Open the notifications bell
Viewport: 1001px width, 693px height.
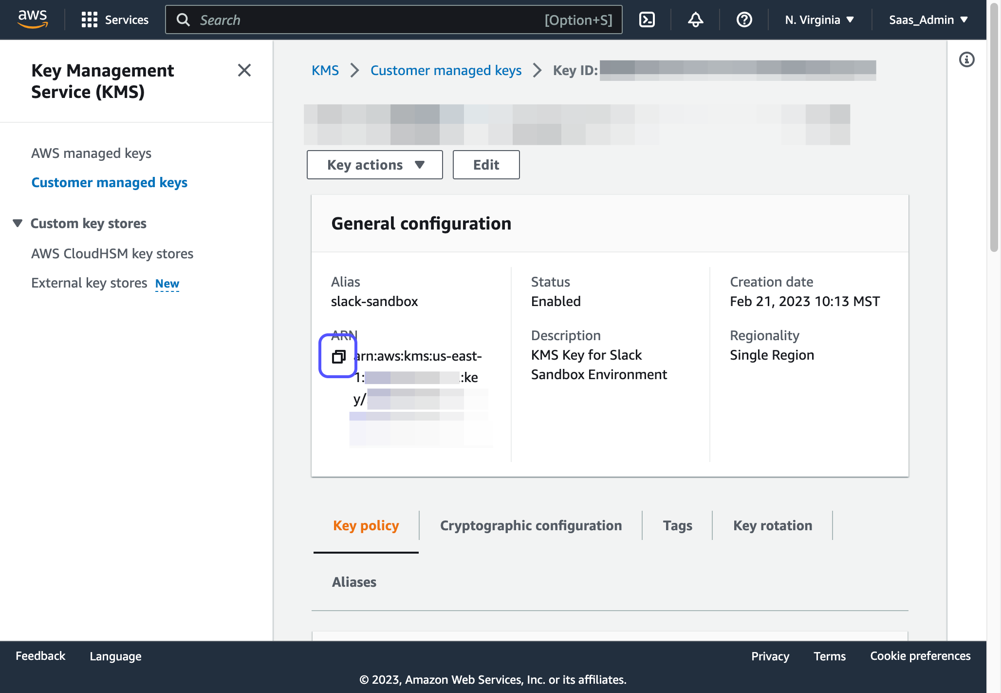(x=695, y=19)
